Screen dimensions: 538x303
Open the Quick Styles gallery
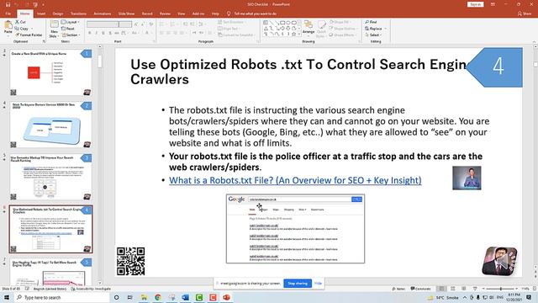click(321, 29)
